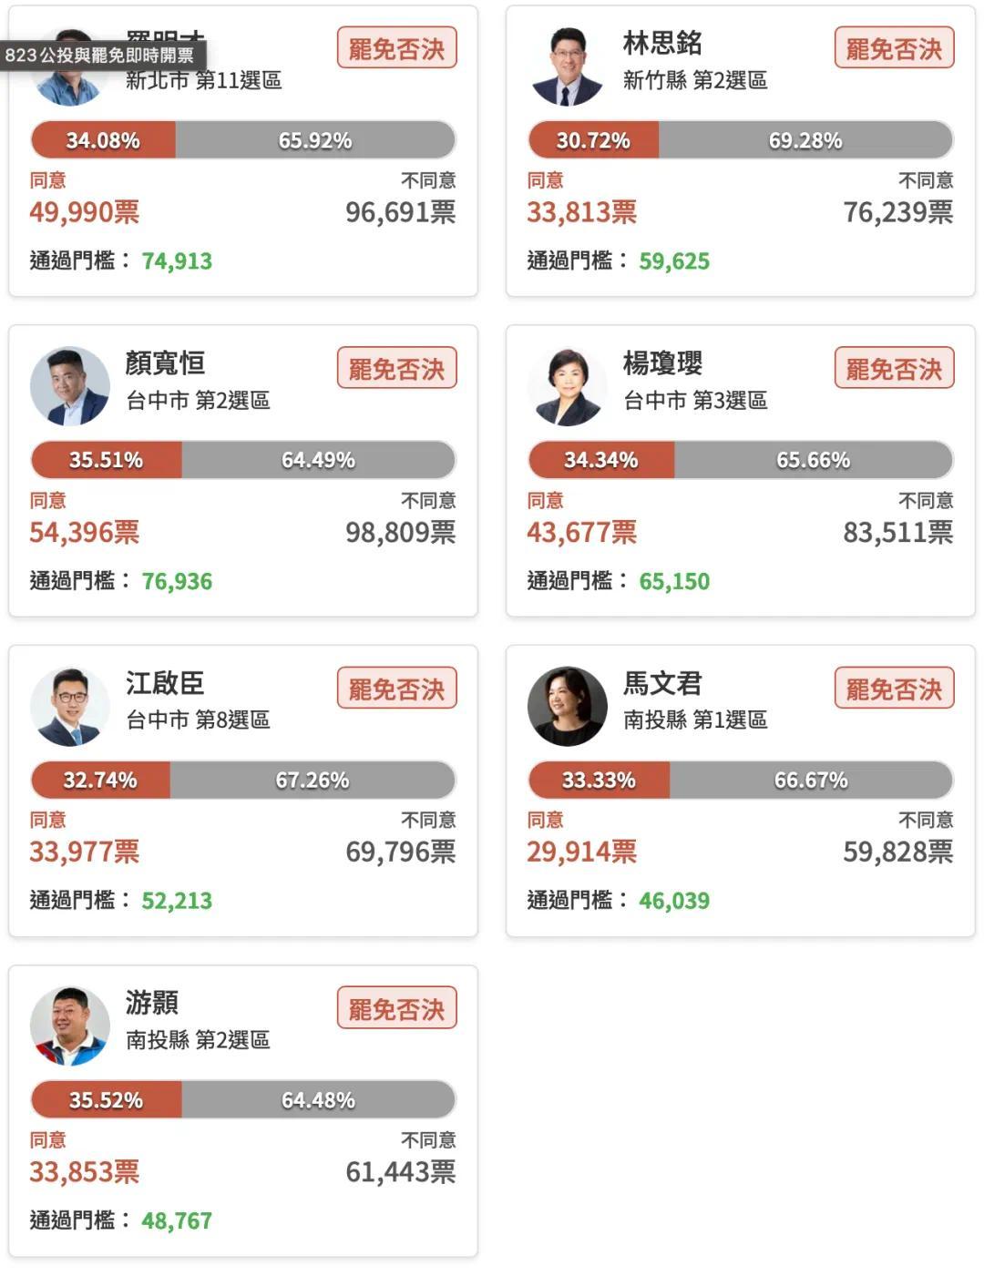Click the 34.08% agree bar segment

[x=103, y=140]
